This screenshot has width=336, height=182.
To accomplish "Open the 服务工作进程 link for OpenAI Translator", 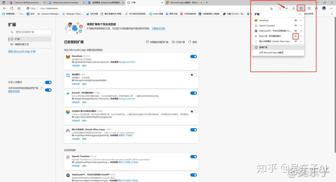I will pos(128,162).
